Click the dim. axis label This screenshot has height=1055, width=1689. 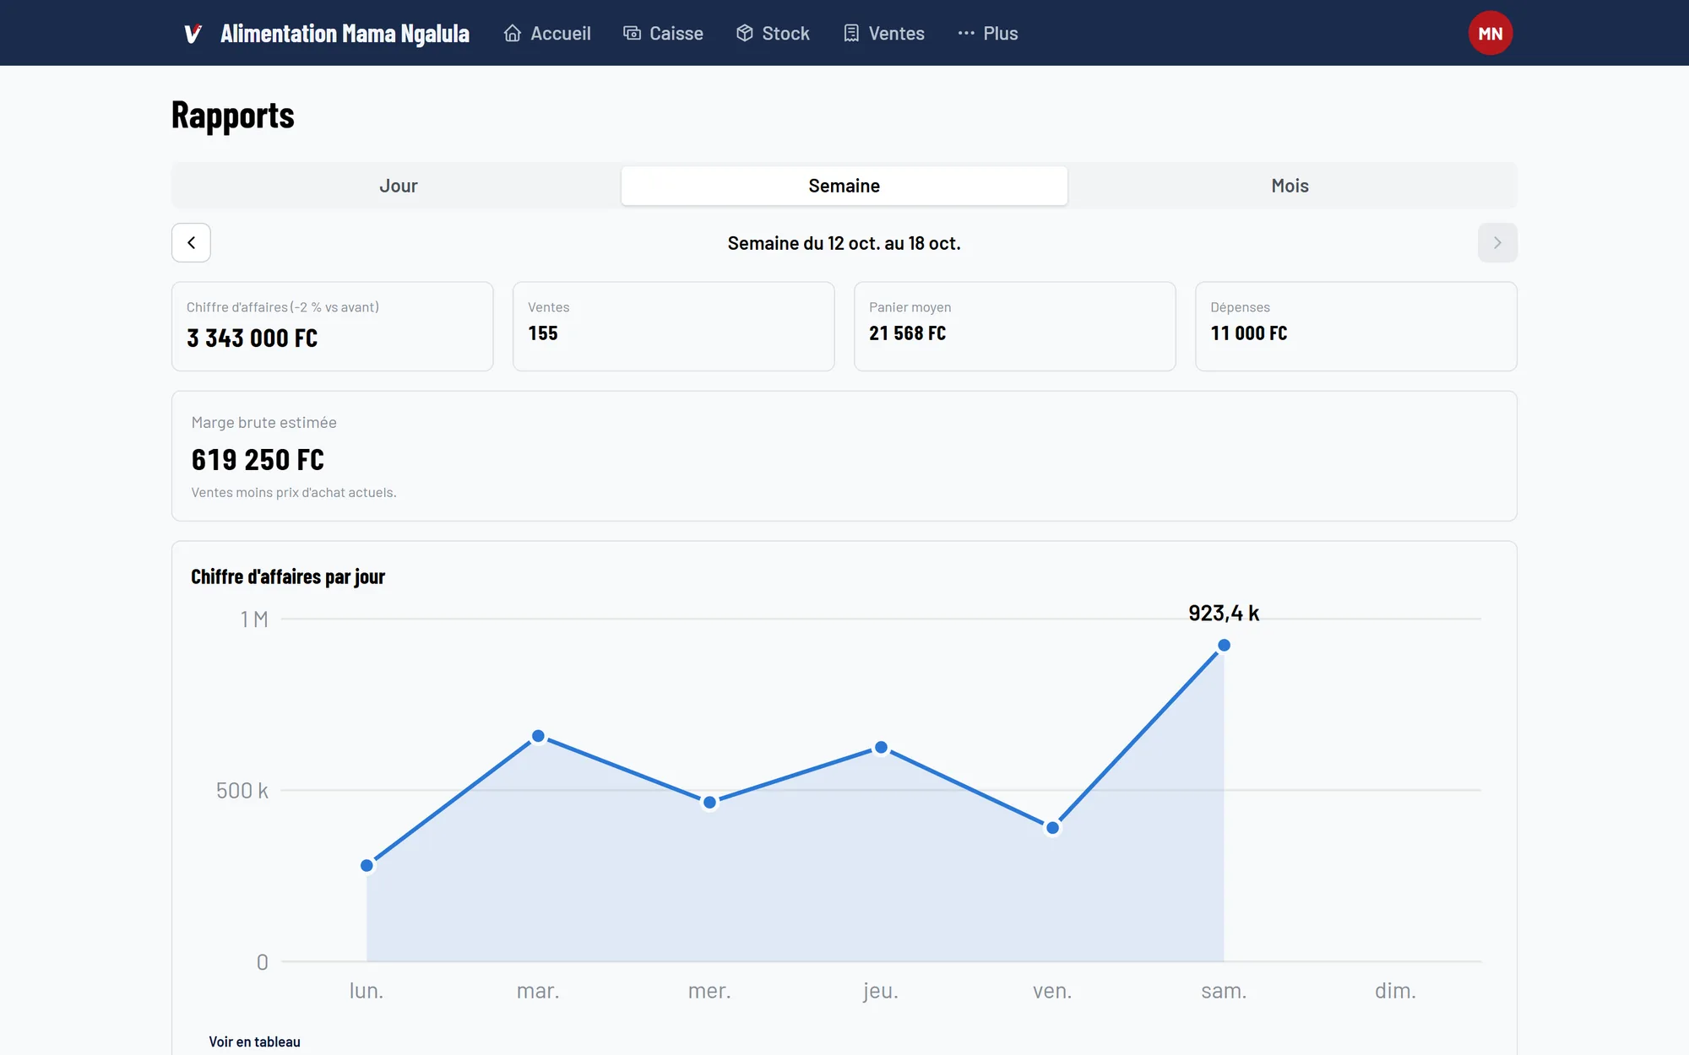(x=1395, y=991)
